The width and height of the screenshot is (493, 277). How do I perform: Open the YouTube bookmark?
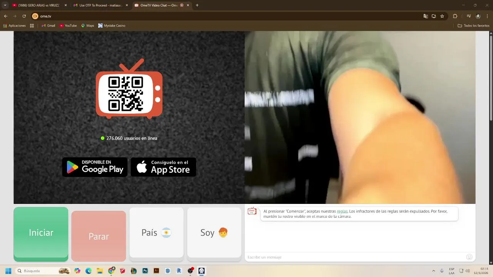pos(68,26)
